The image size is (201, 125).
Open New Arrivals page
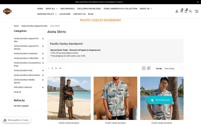coord(68,9)
